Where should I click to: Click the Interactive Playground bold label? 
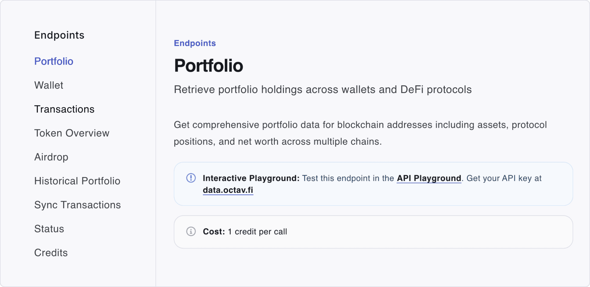(251, 178)
